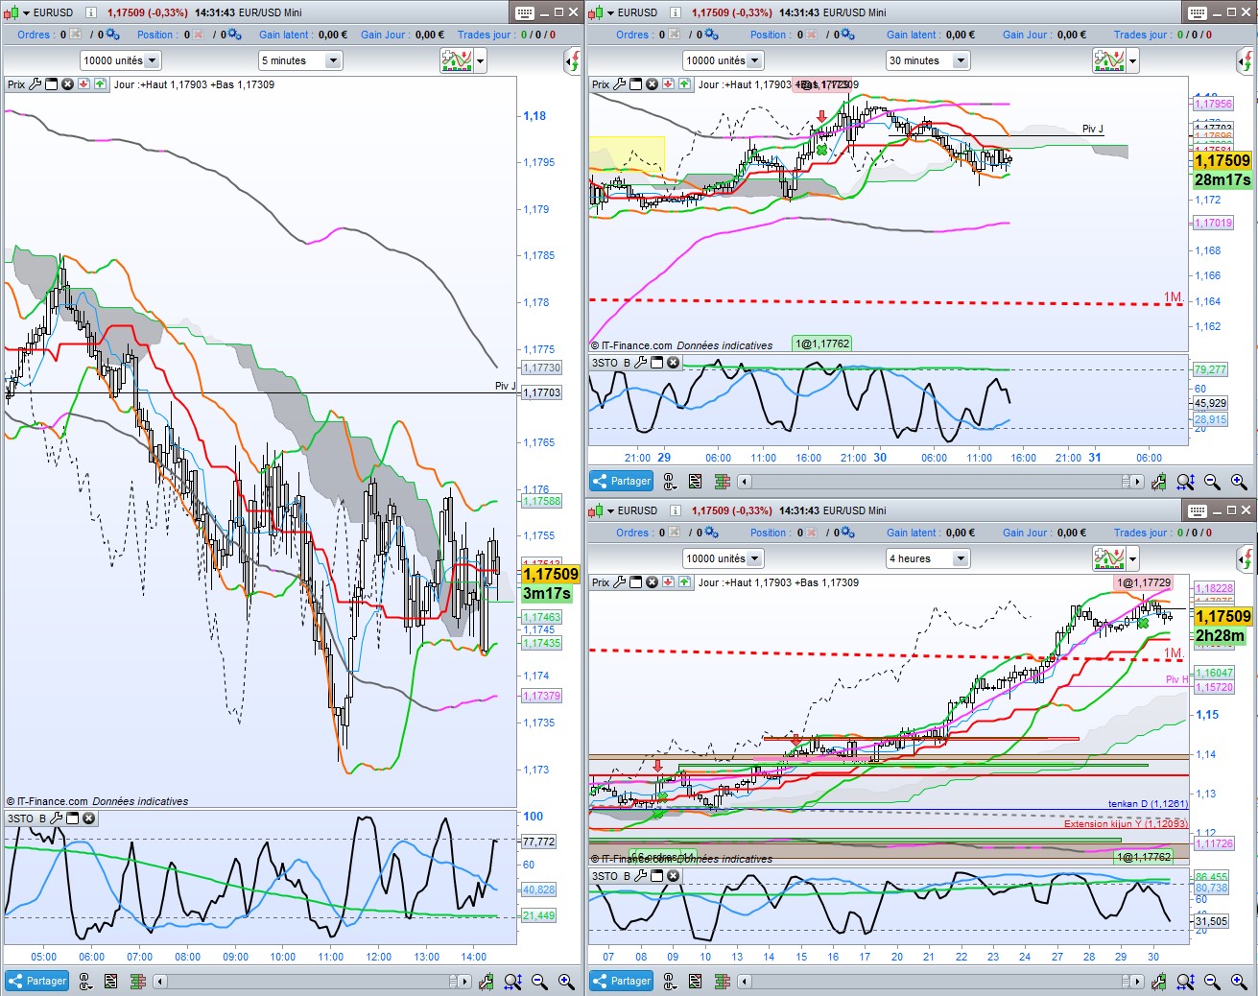Zoom in on the 5-minute chart
This screenshot has height=996, width=1258.
[x=566, y=981]
